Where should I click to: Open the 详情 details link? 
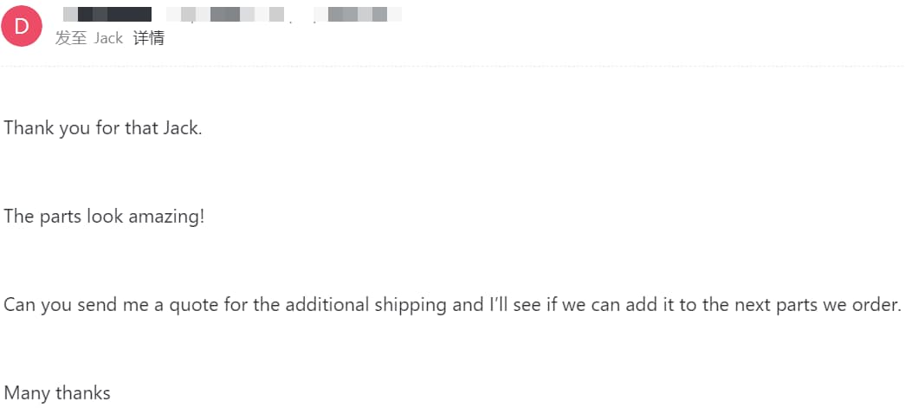point(149,38)
